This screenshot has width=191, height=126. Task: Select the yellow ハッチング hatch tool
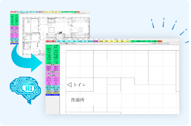[128, 41]
